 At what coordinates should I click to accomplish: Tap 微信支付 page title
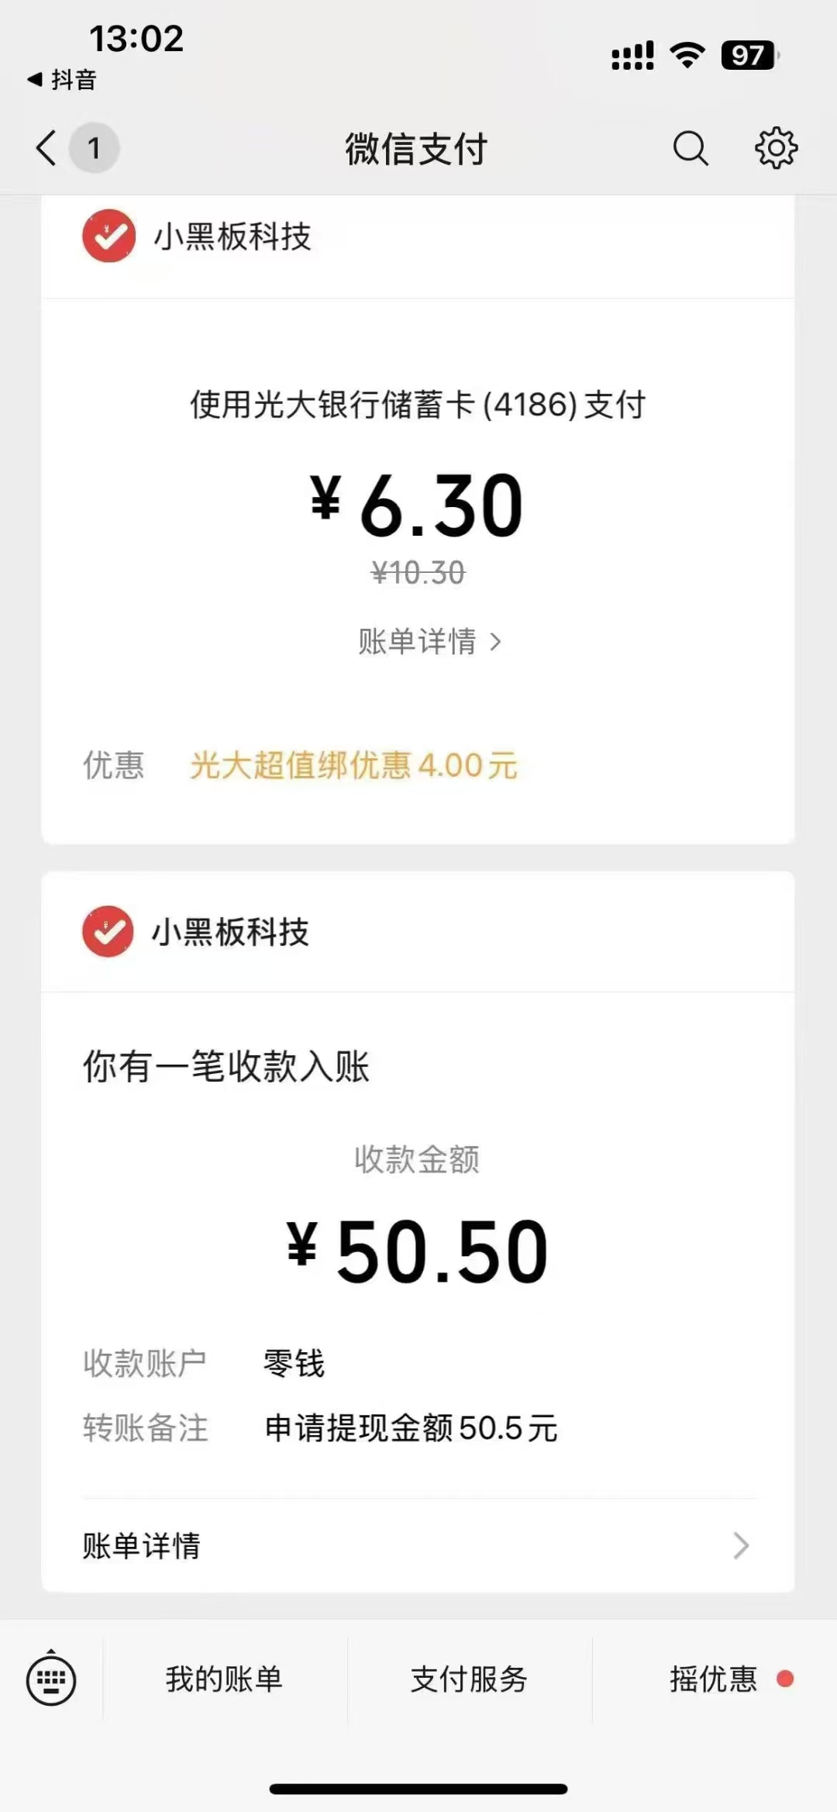(416, 149)
